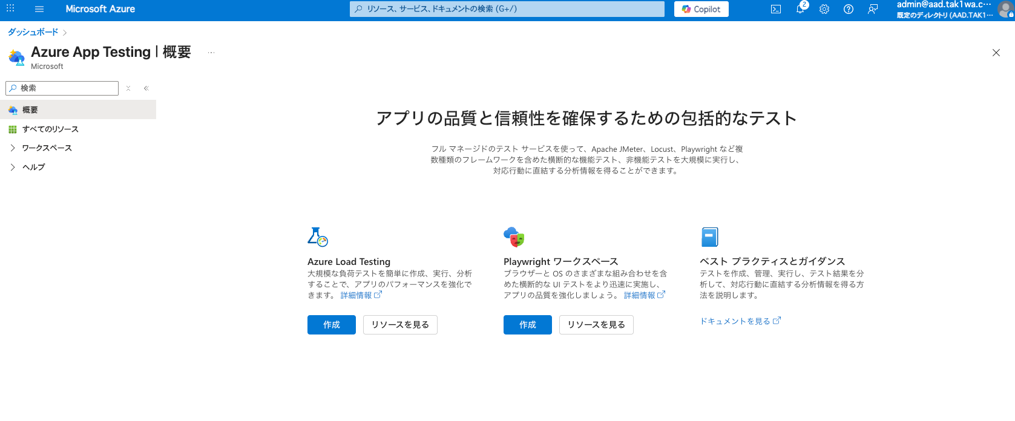Click the Microsoft publisher label under title
The height and width of the screenshot is (421, 1015).
[x=47, y=67]
